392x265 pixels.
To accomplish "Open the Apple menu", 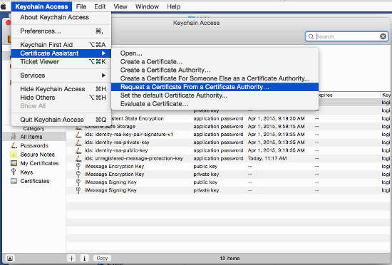I will (x=4, y=6).
